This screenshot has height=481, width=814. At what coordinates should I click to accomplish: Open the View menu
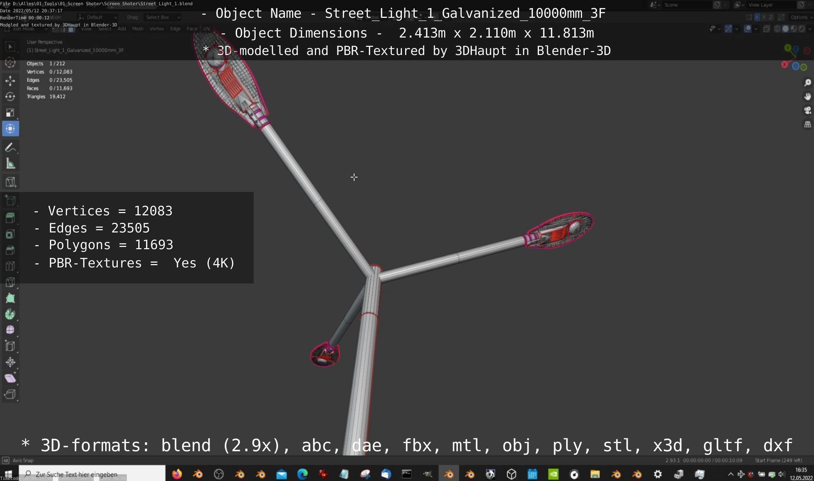coord(86,29)
